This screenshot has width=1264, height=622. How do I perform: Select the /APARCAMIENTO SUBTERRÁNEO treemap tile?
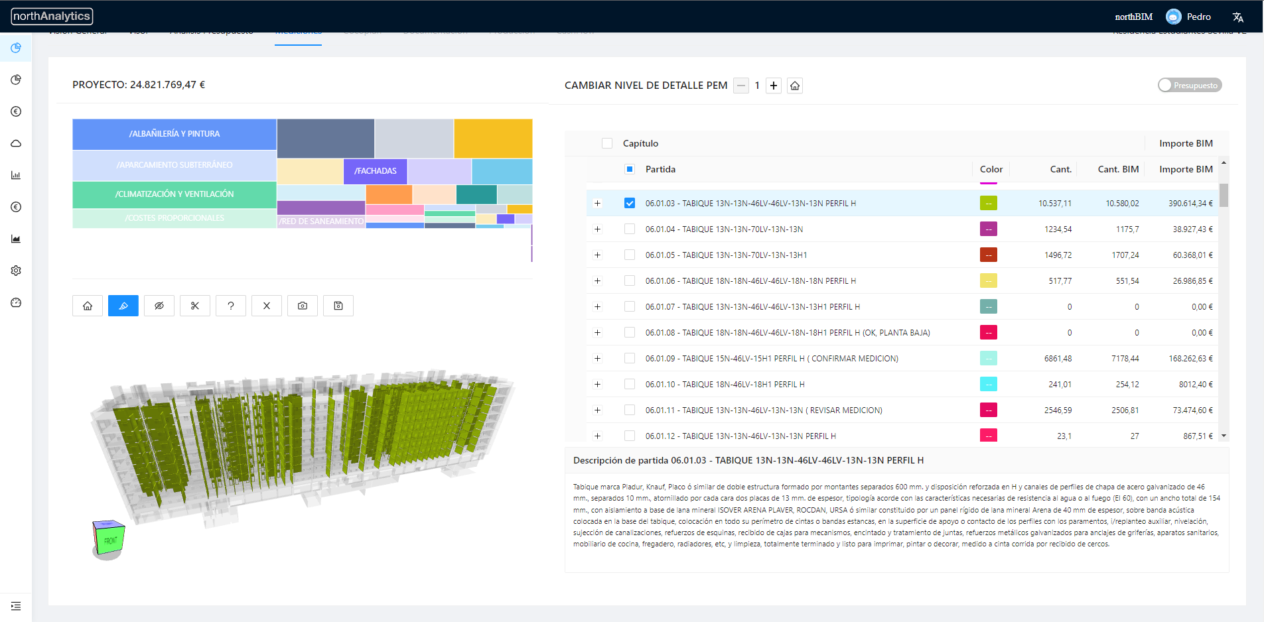tap(175, 165)
